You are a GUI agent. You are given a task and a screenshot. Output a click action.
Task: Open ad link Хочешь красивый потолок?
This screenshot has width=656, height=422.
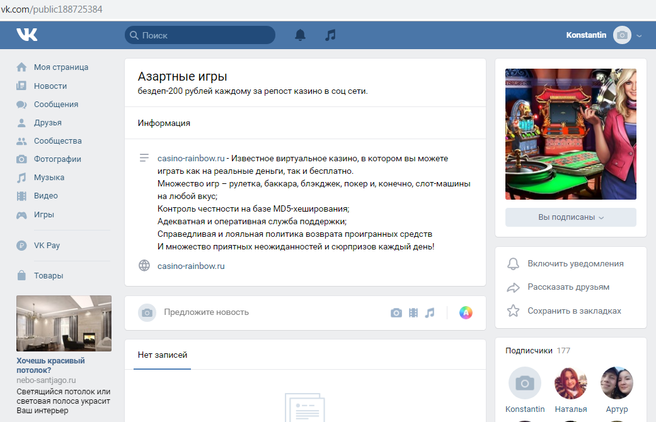[x=50, y=365]
